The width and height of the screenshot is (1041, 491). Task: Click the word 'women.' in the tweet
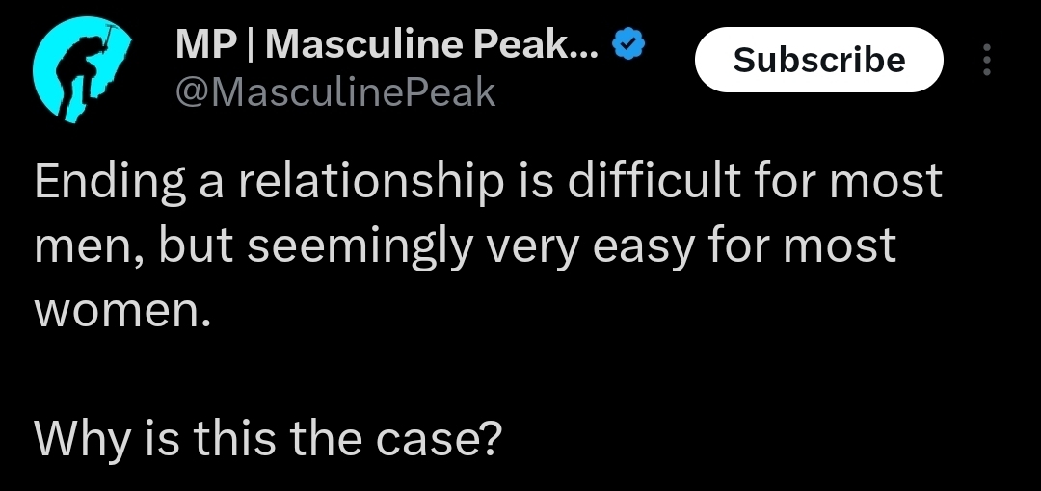coord(122,313)
